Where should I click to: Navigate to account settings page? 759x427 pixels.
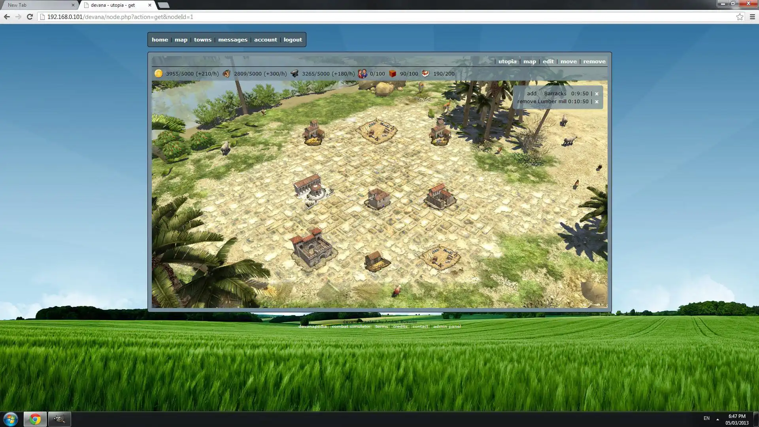[x=265, y=40]
